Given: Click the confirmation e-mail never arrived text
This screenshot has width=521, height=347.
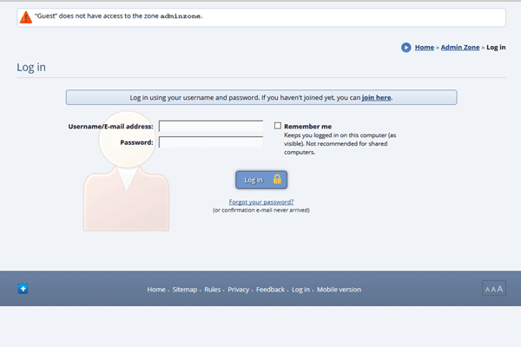Looking at the screenshot, I should pyautogui.click(x=261, y=210).
